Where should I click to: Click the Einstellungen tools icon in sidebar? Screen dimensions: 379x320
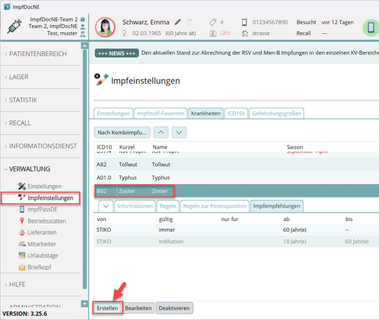tap(22, 187)
